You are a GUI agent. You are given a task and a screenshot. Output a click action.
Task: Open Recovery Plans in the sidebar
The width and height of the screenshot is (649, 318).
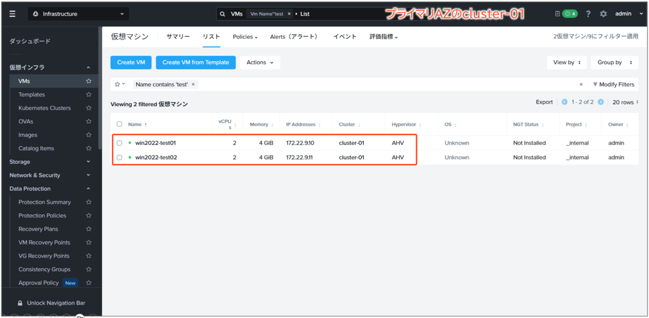click(38, 229)
